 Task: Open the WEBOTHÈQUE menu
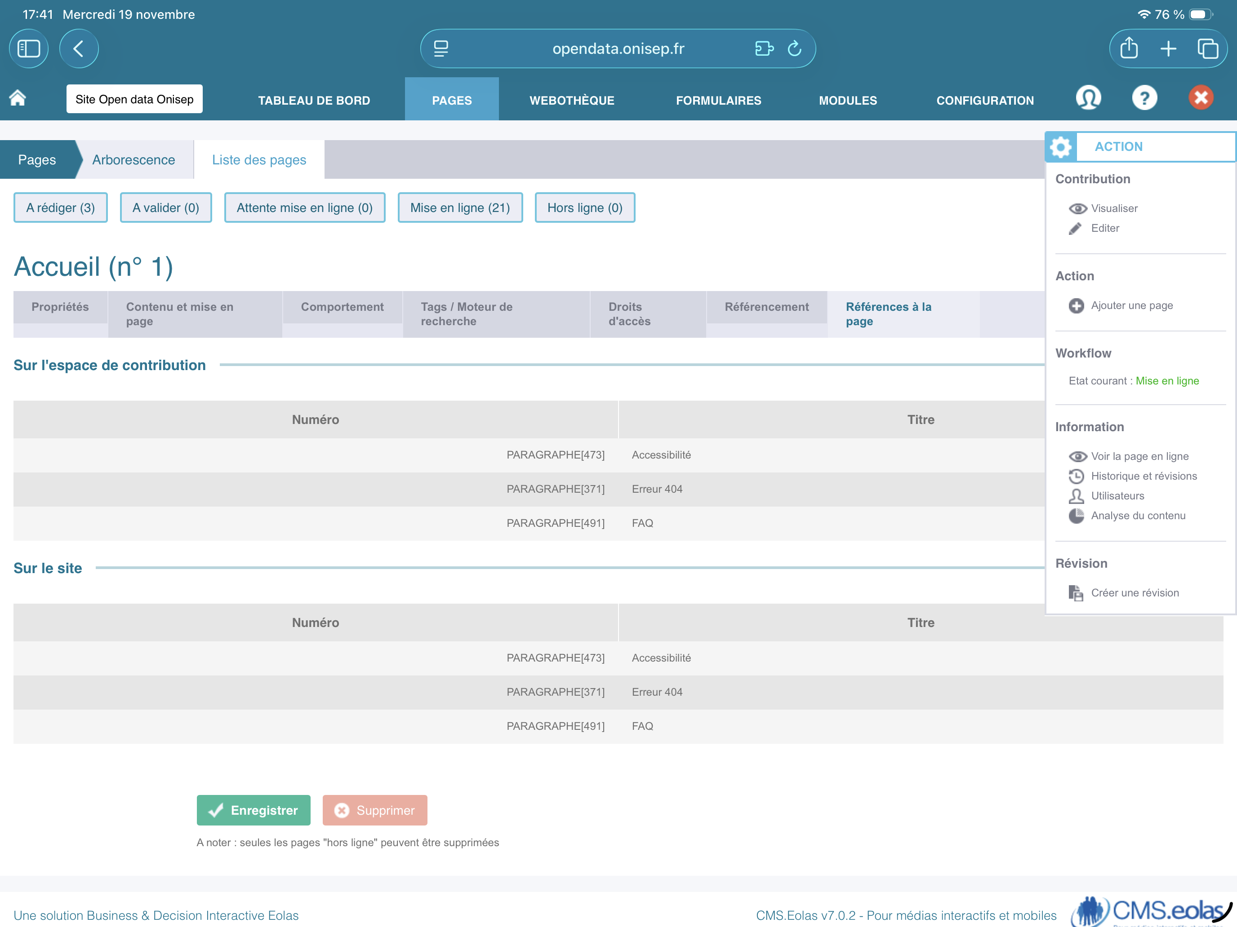571,101
